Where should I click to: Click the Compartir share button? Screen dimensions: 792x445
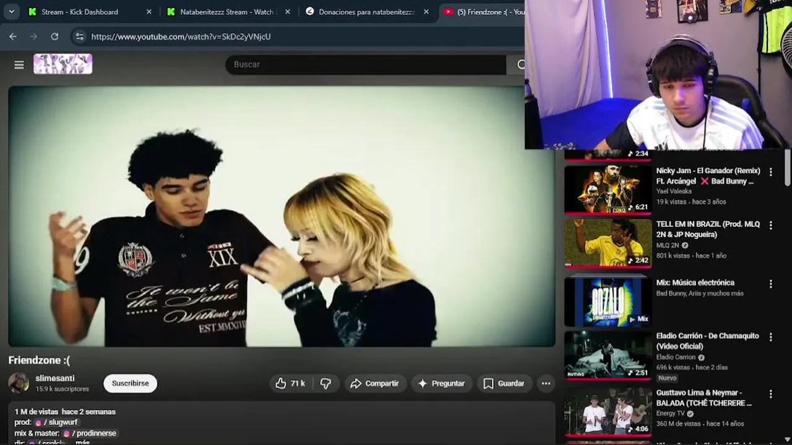click(375, 383)
